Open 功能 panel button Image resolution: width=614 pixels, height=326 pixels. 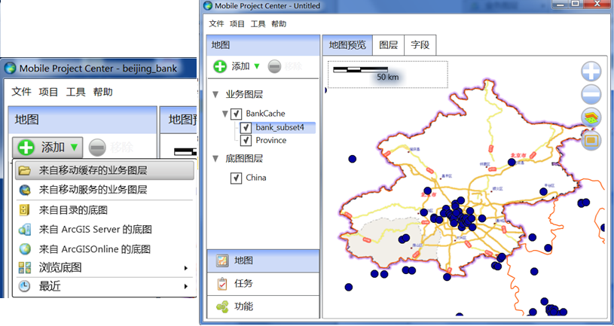[263, 306]
